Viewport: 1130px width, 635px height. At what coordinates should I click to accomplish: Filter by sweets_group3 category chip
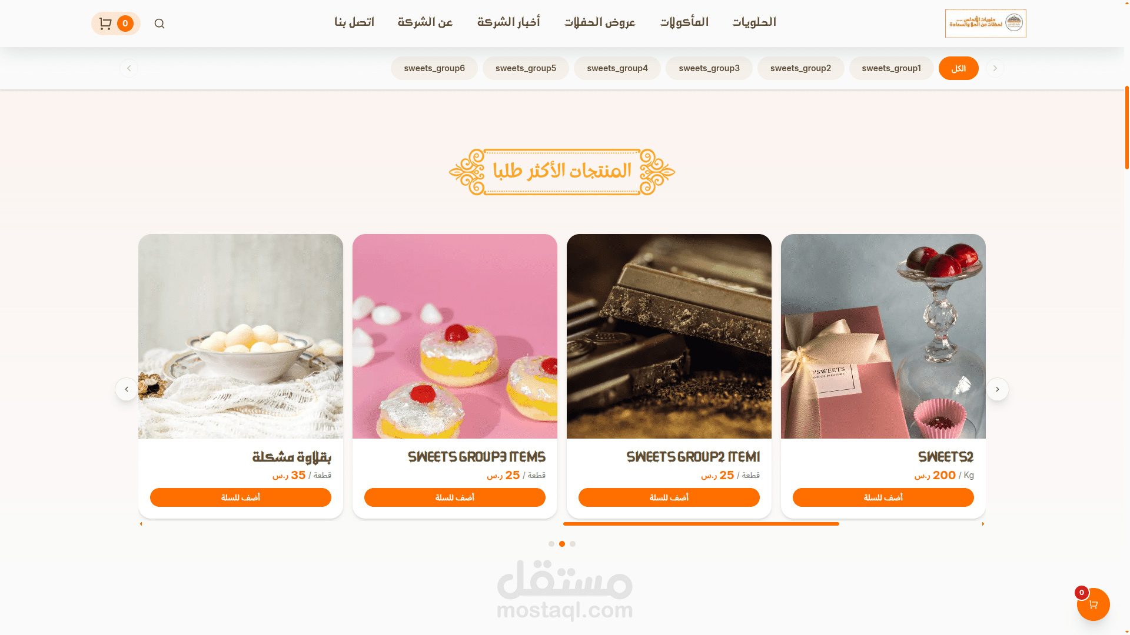[709, 68]
